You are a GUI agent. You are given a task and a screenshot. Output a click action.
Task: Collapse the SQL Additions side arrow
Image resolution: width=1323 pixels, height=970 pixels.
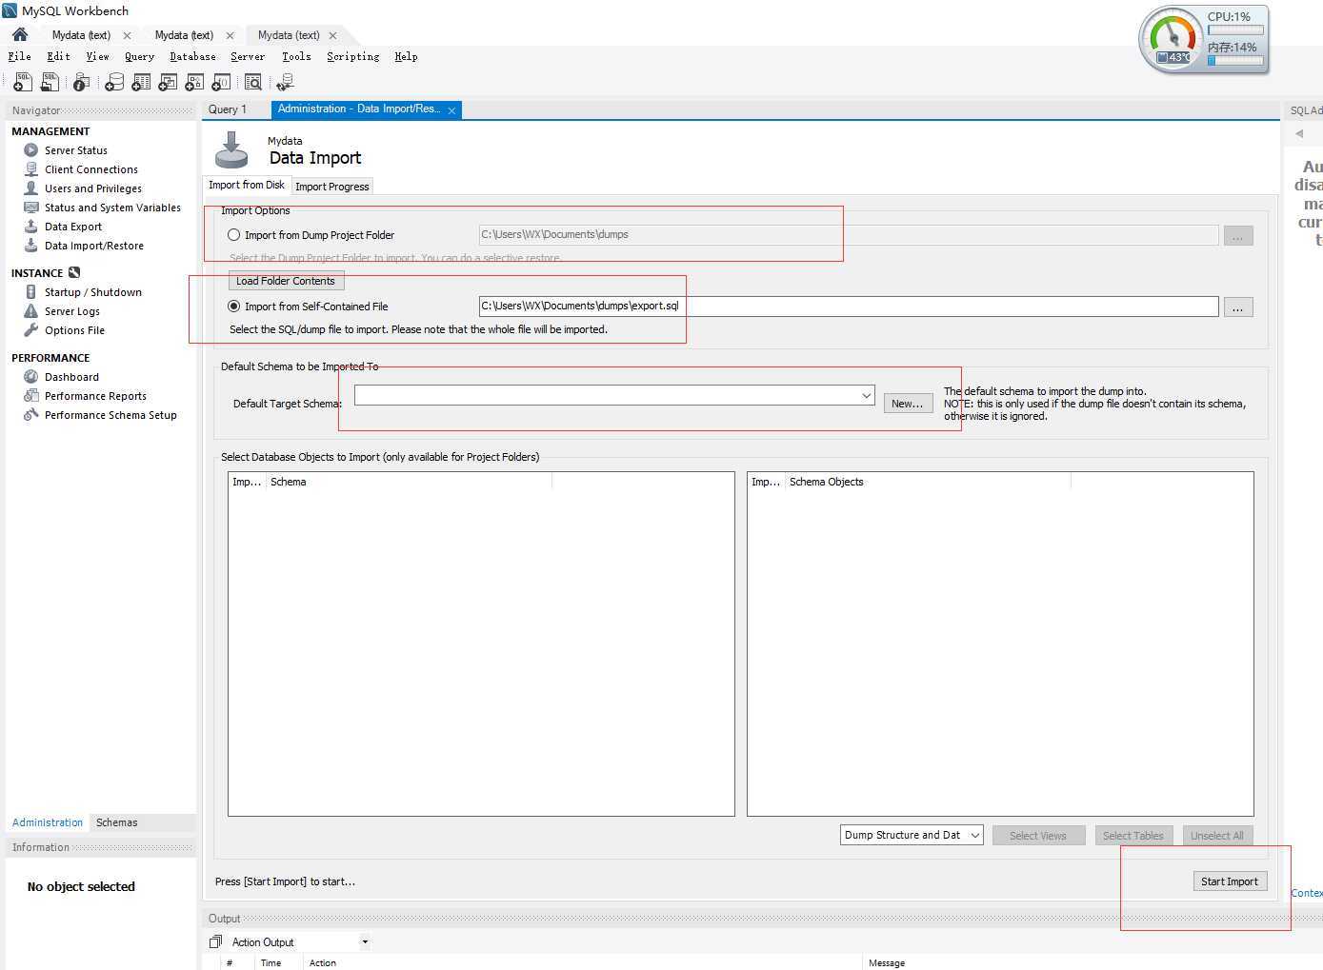(1299, 133)
